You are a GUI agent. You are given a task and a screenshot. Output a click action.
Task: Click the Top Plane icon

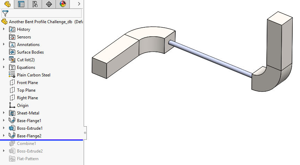(x=12, y=90)
